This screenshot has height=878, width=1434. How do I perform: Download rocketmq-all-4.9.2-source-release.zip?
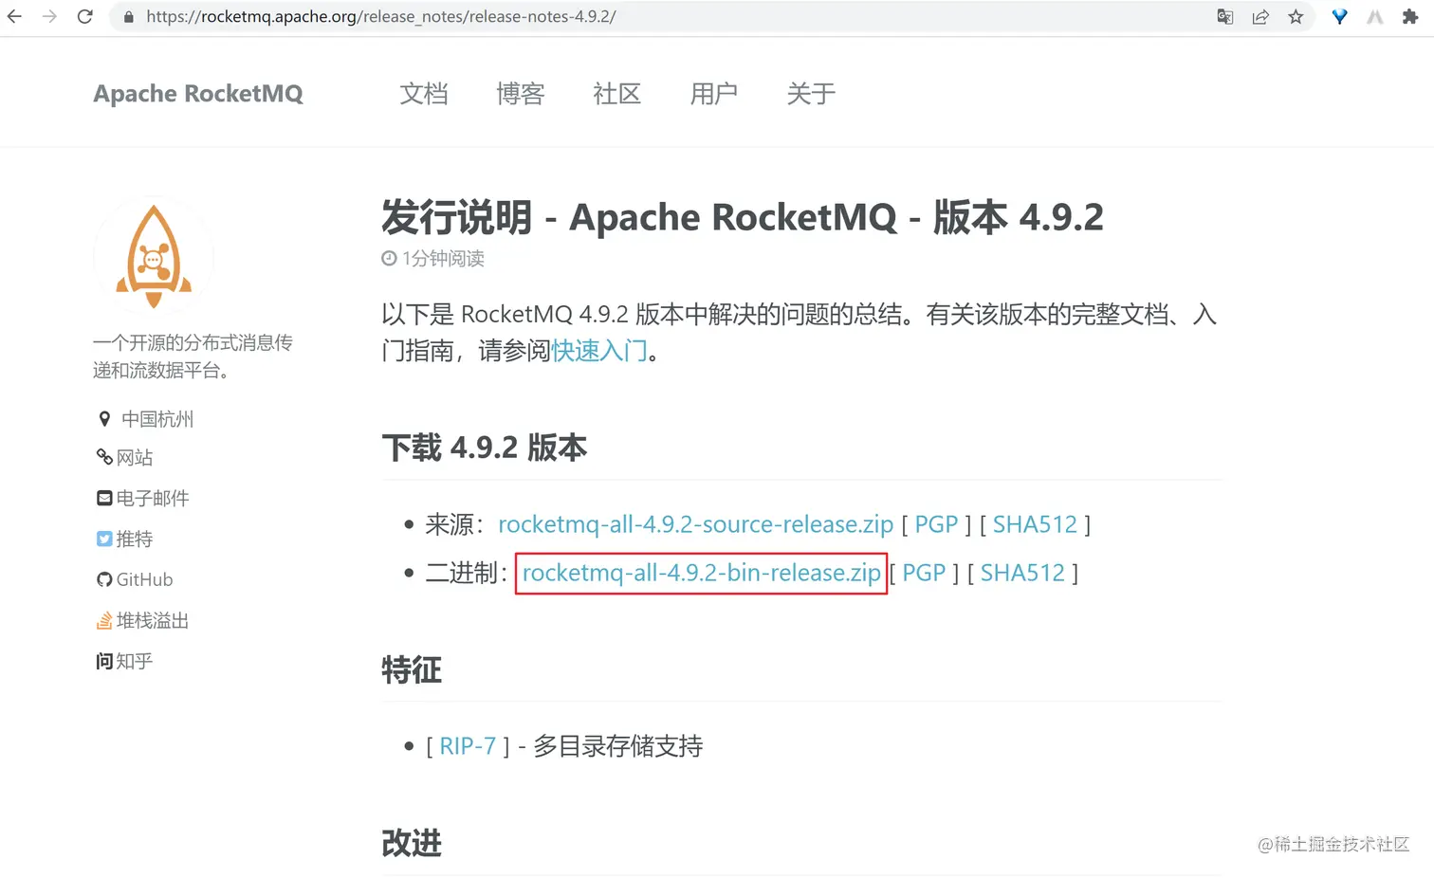click(695, 524)
